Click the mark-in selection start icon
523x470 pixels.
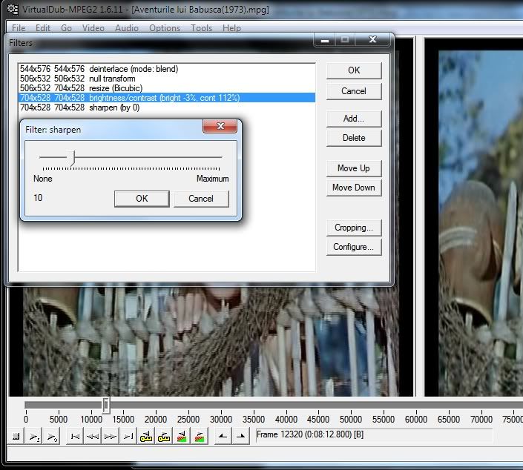tap(223, 437)
